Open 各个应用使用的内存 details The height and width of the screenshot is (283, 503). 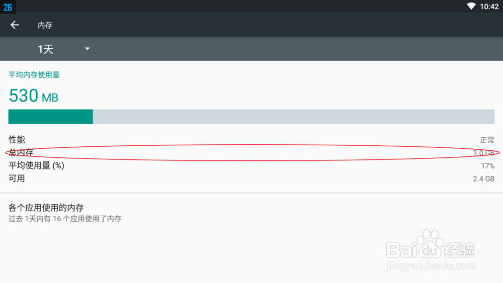point(251,213)
